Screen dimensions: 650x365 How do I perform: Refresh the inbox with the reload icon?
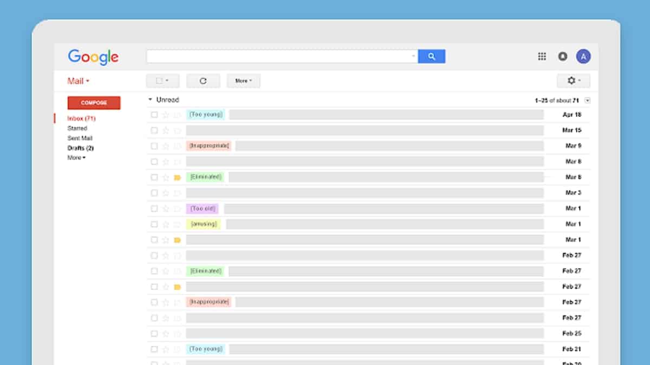point(203,80)
